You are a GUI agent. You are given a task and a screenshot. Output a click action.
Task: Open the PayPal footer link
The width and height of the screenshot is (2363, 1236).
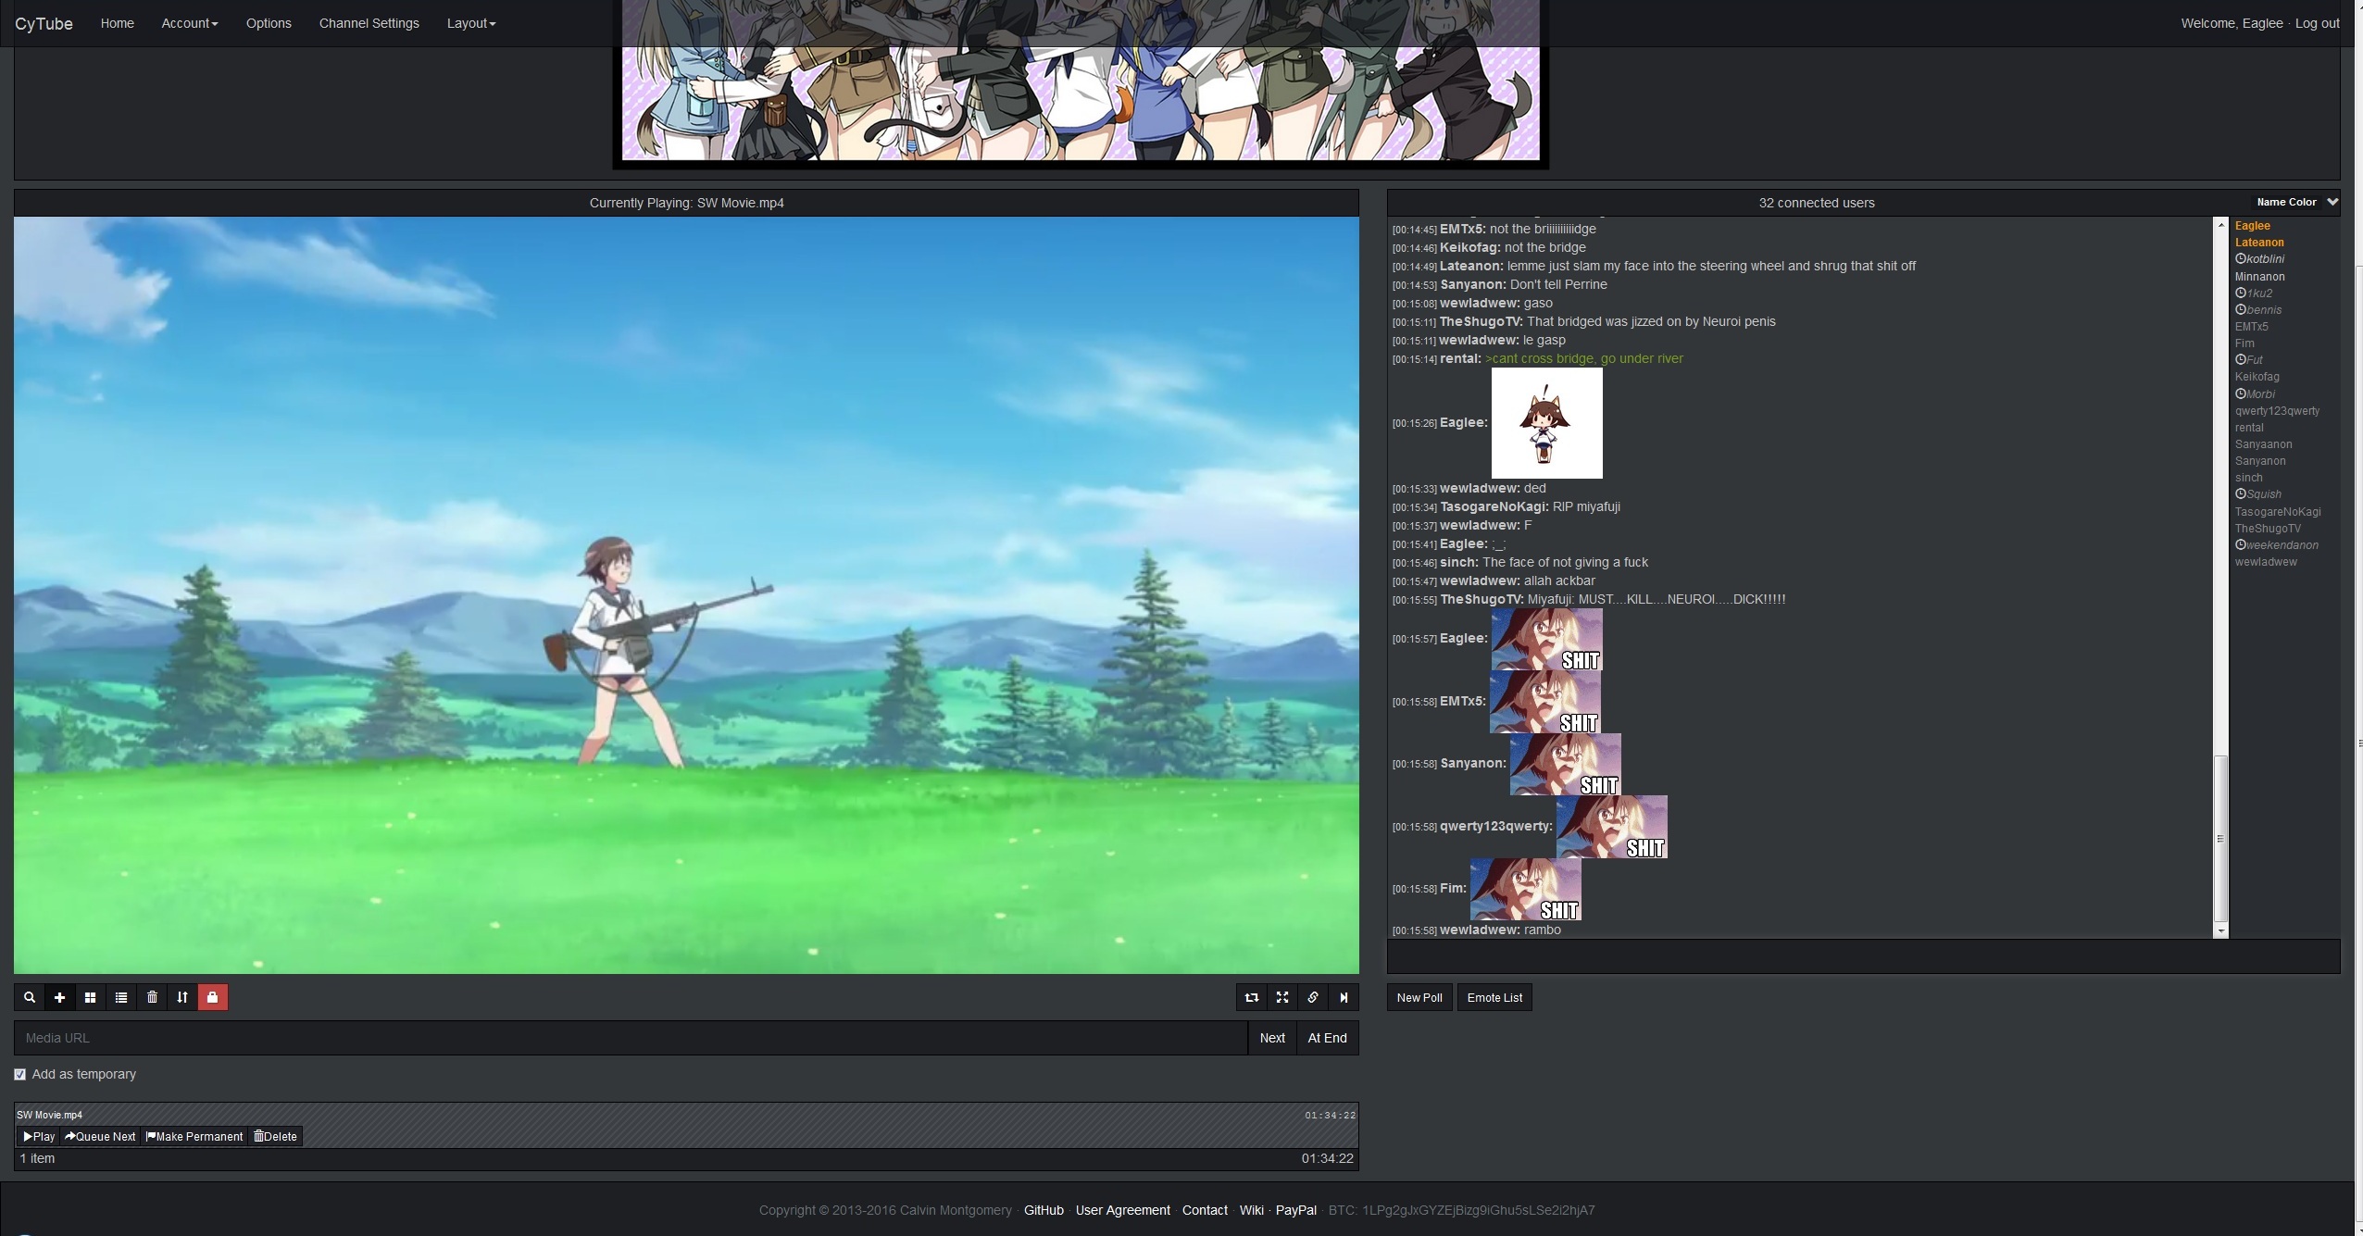pos(1295,1210)
